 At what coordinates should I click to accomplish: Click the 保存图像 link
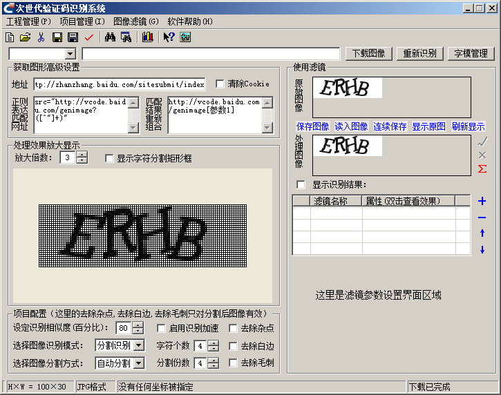pyautogui.click(x=312, y=126)
